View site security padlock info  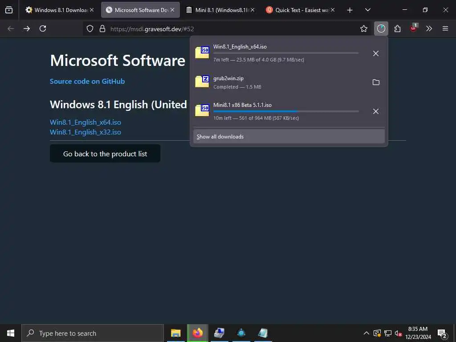pyautogui.click(x=102, y=28)
